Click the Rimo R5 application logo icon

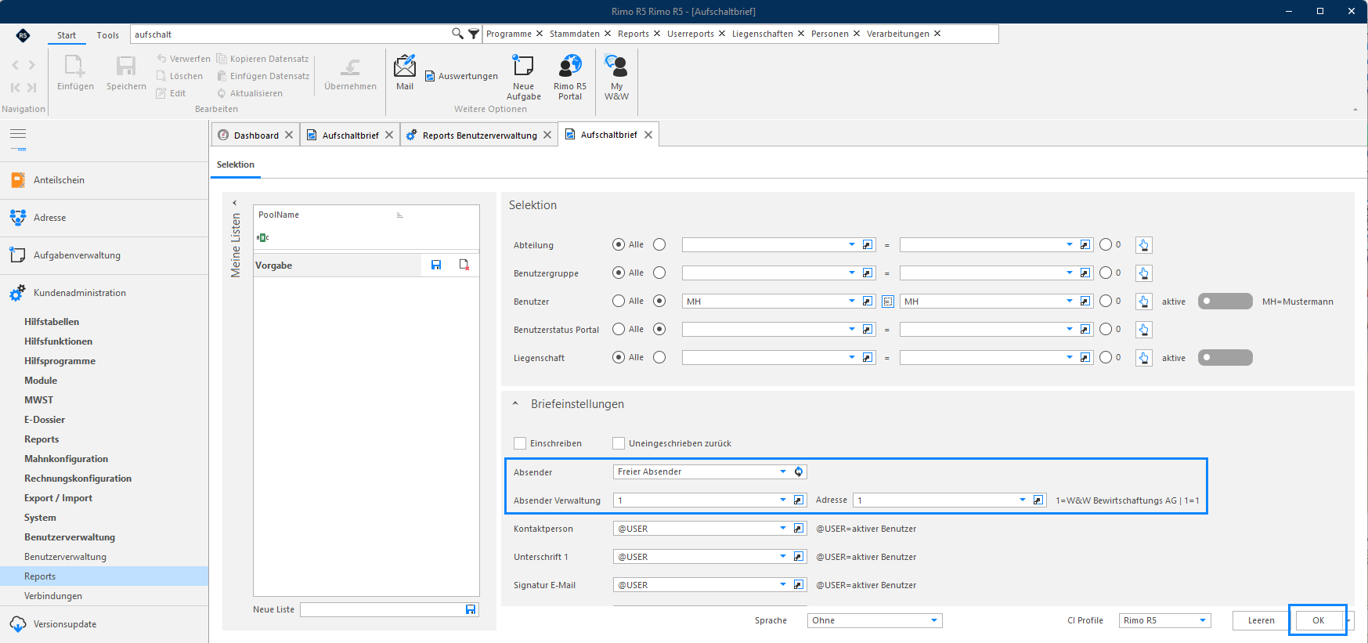(23, 34)
